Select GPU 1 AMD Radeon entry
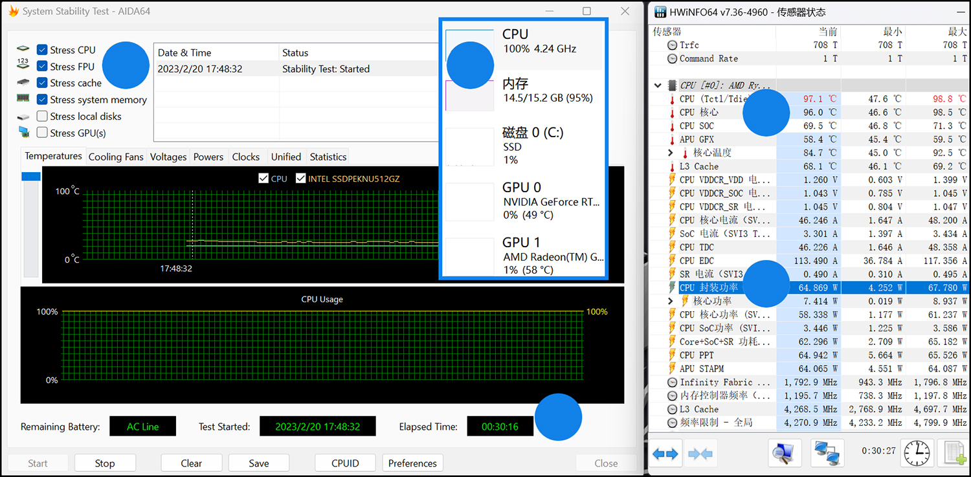971x477 pixels. [x=525, y=256]
